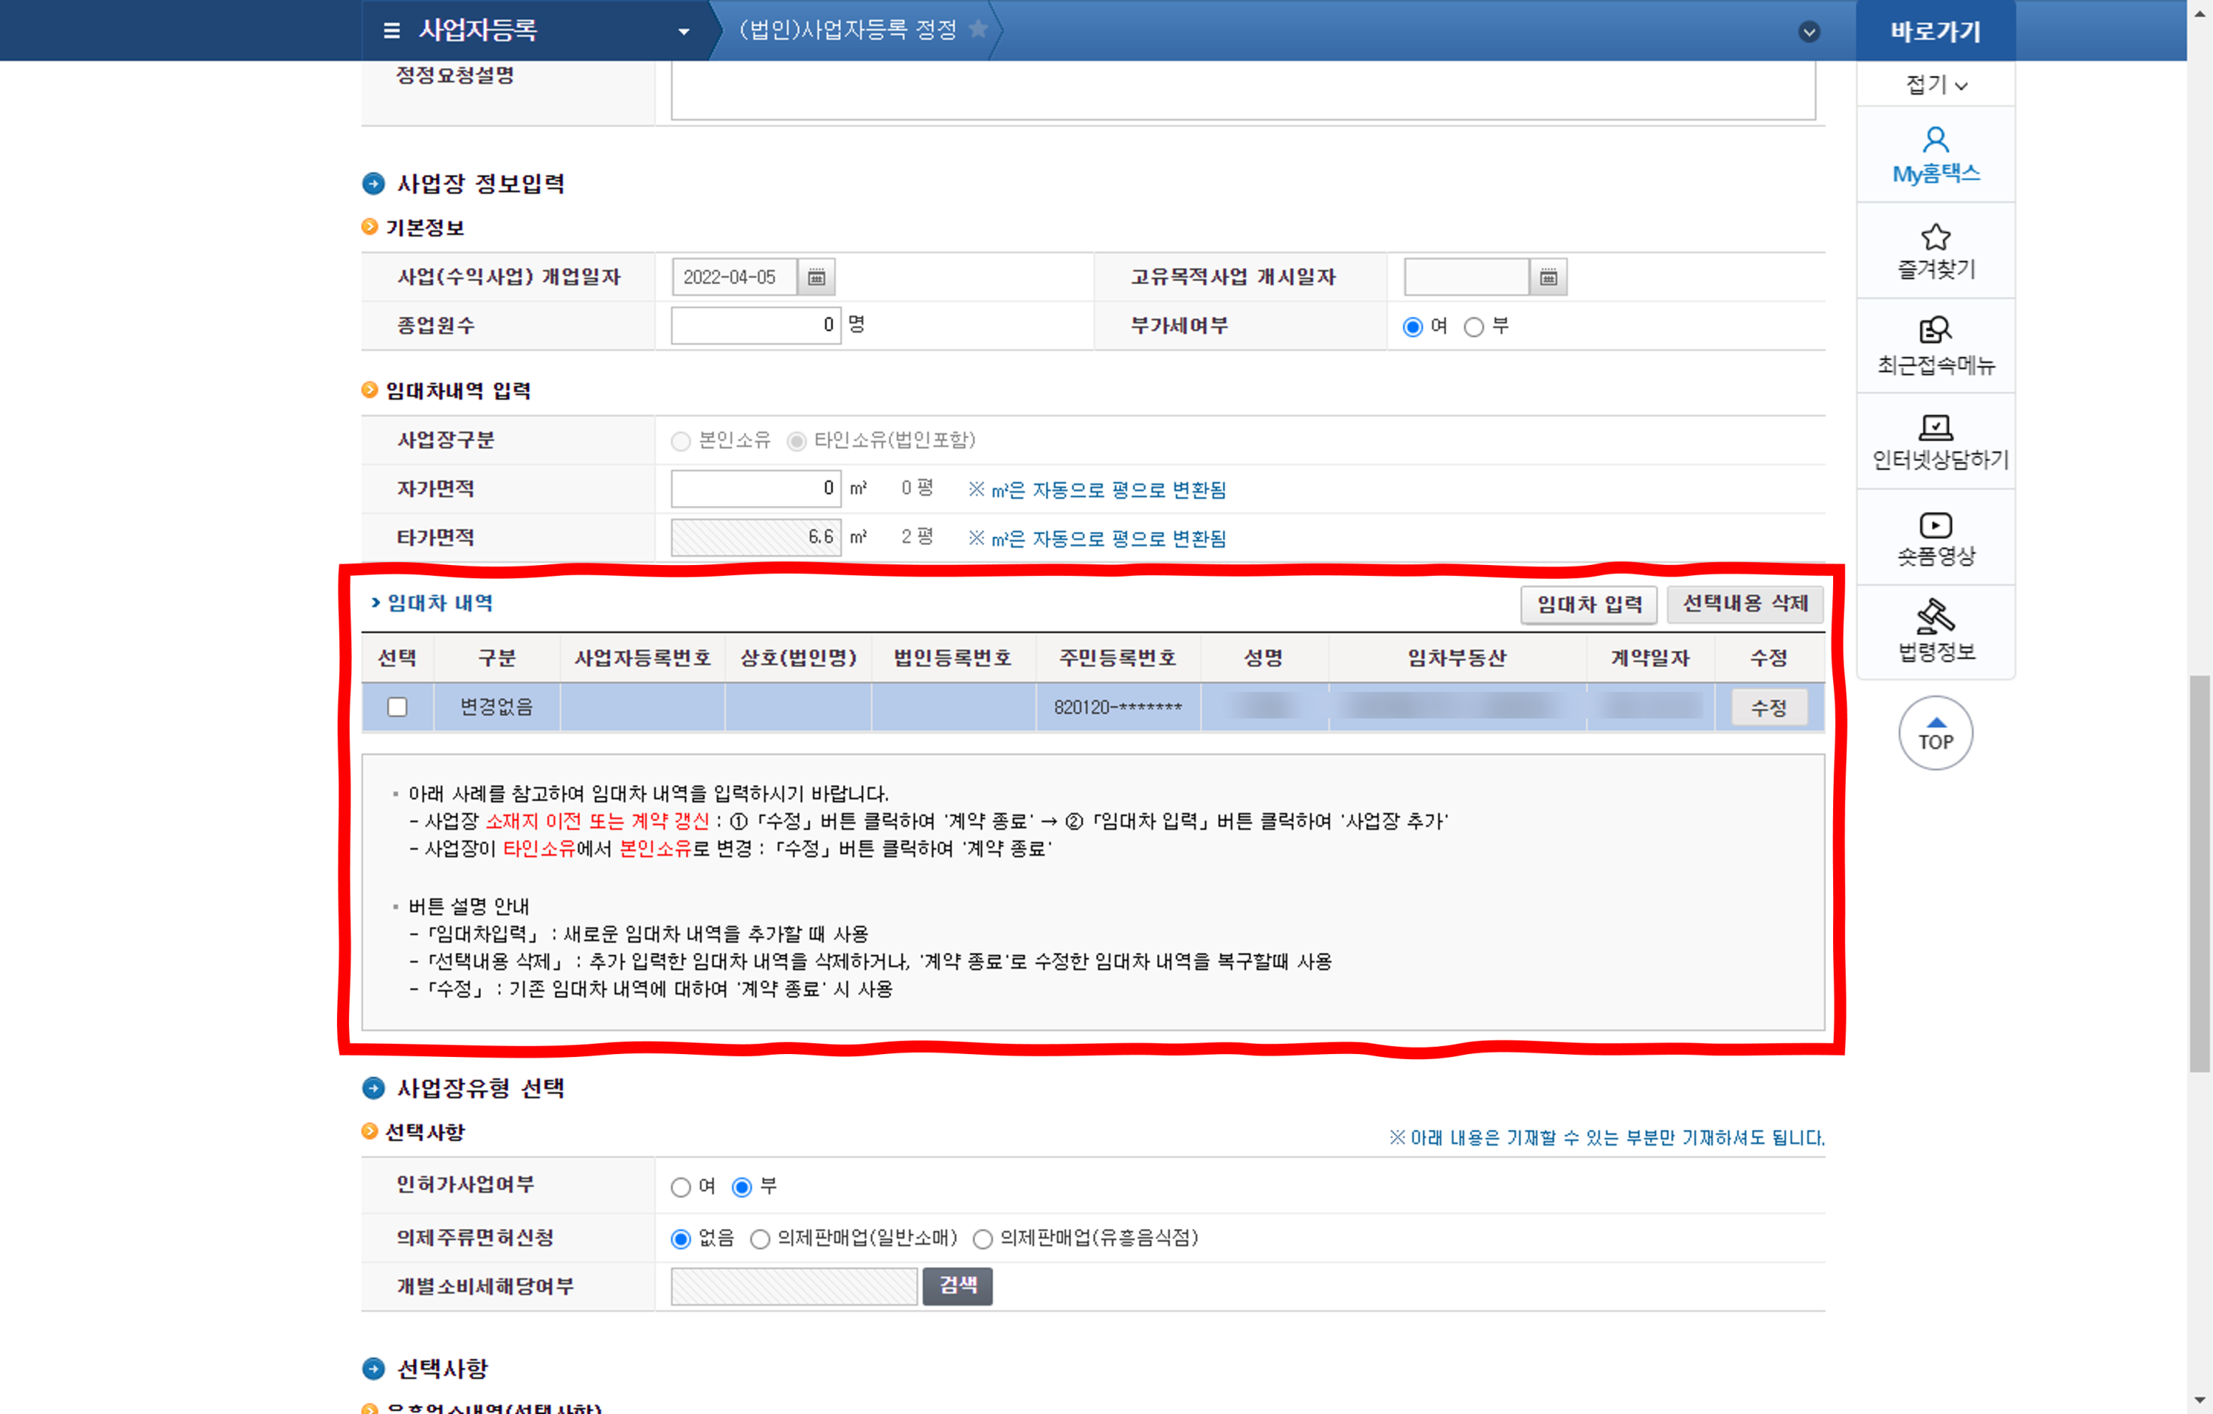
Task: Select 여 radio for 인허가사업여부
Action: click(x=681, y=1187)
